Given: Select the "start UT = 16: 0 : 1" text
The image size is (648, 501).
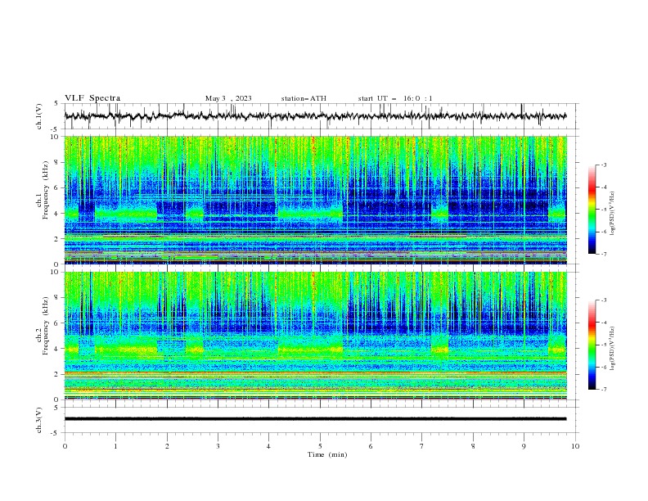Looking at the screenshot, I should (395, 98).
